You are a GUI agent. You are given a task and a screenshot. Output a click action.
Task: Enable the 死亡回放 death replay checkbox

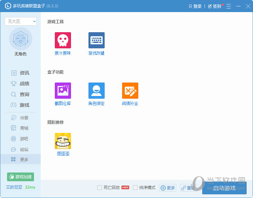coord(100,188)
